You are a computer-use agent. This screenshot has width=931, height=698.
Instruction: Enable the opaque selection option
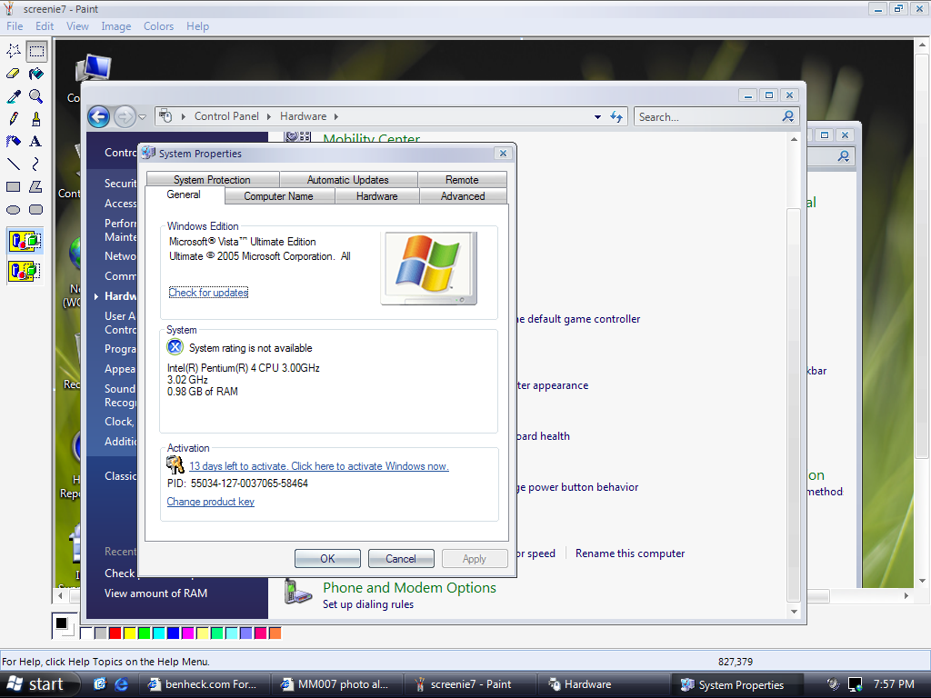[x=25, y=242]
